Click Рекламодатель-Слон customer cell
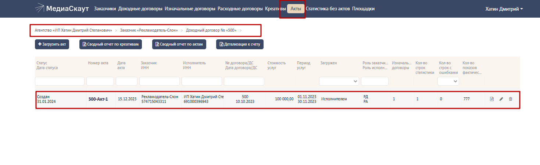Image resolution: width=540 pixels, height=165 pixels. point(160,97)
